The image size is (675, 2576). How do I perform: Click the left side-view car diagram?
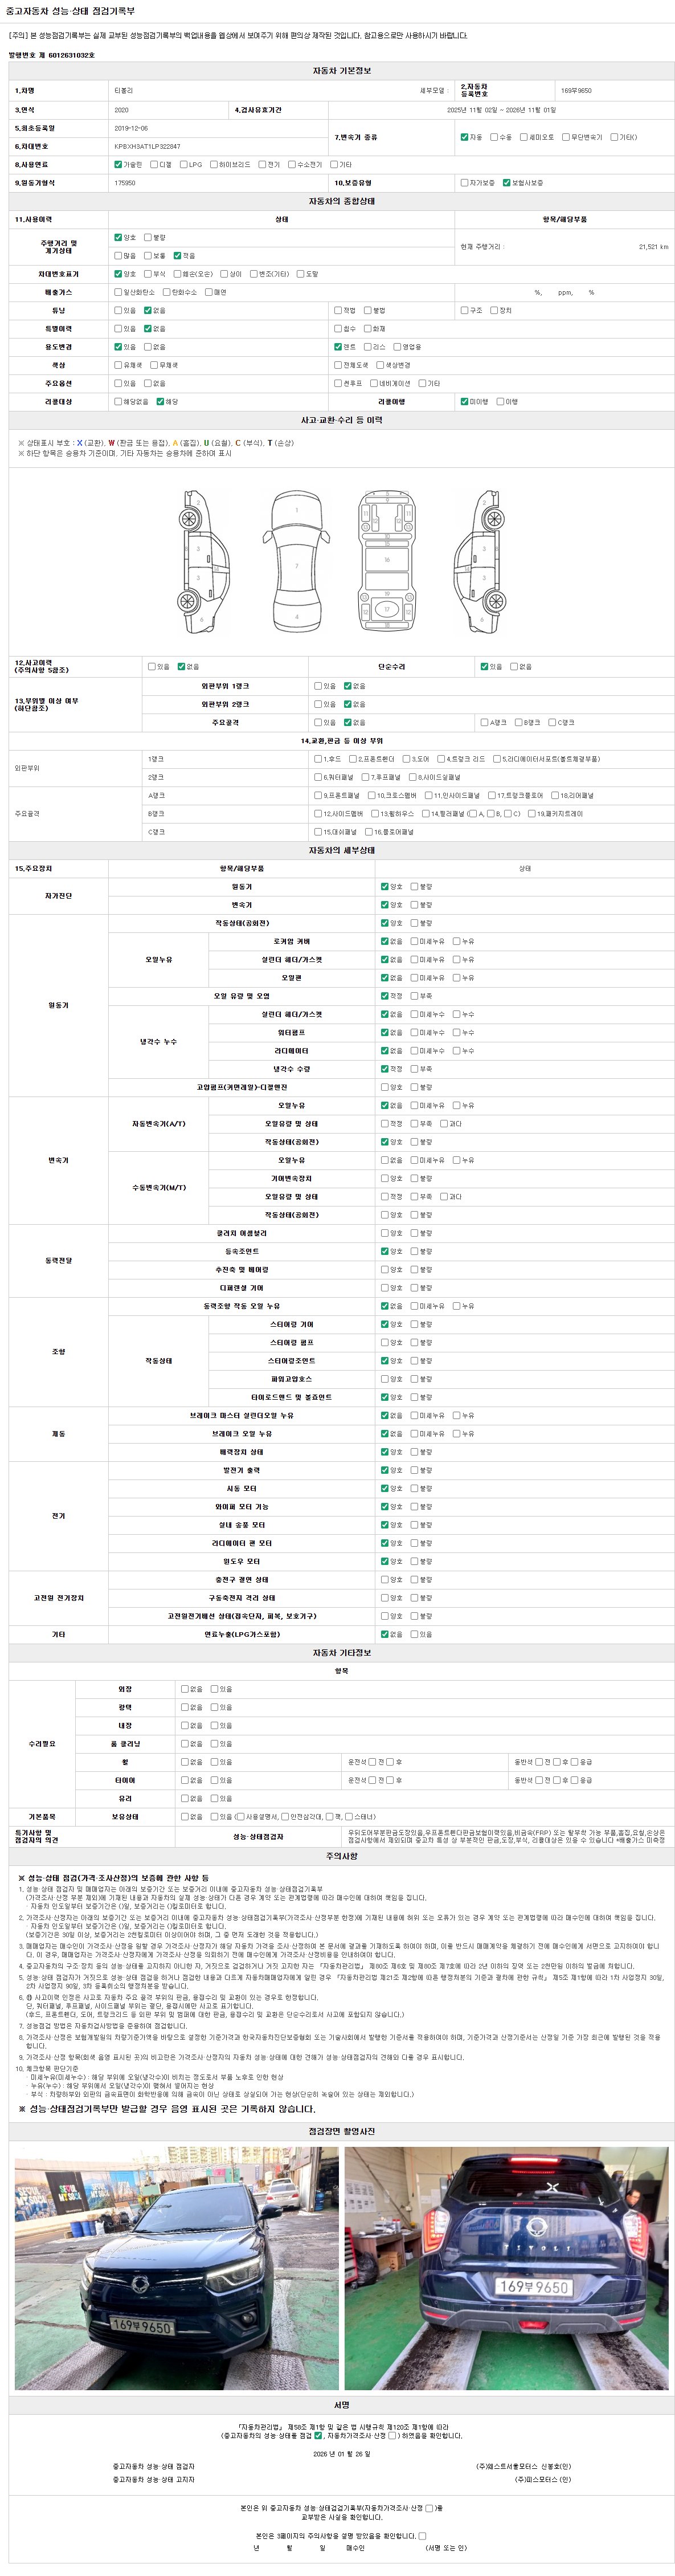(198, 562)
